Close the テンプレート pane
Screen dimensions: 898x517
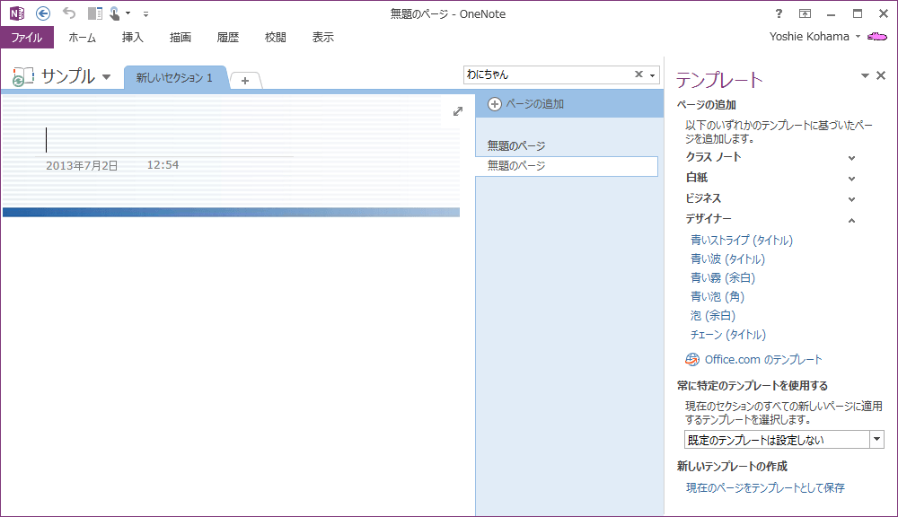tap(881, 75)
